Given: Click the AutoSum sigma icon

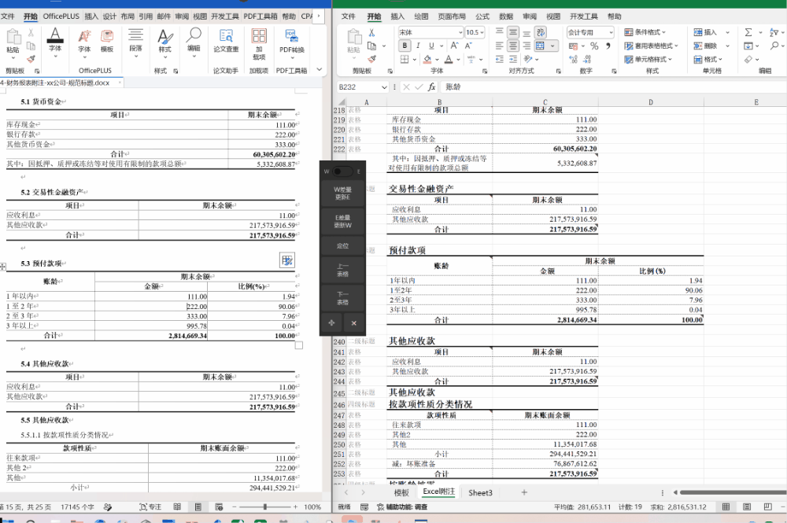Looking at the screenshot, I should point(748,32).
